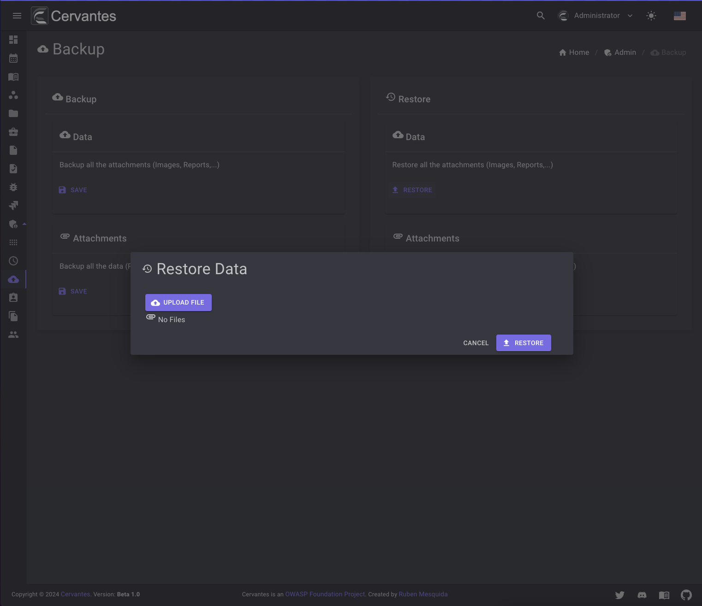Click the Upload File button

pos(178,302)
